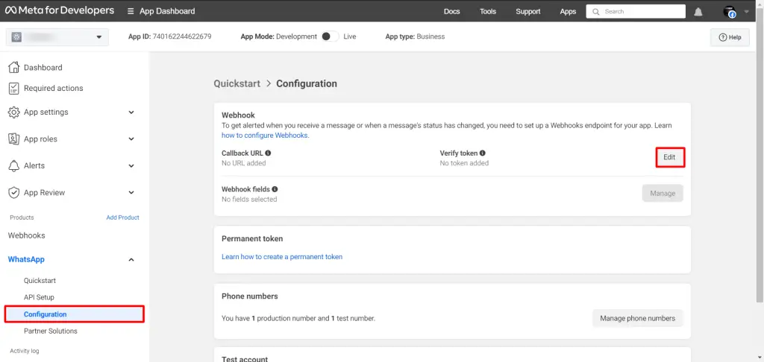
Task: Click Manage phone numbers button
Action: coord(638,318)
